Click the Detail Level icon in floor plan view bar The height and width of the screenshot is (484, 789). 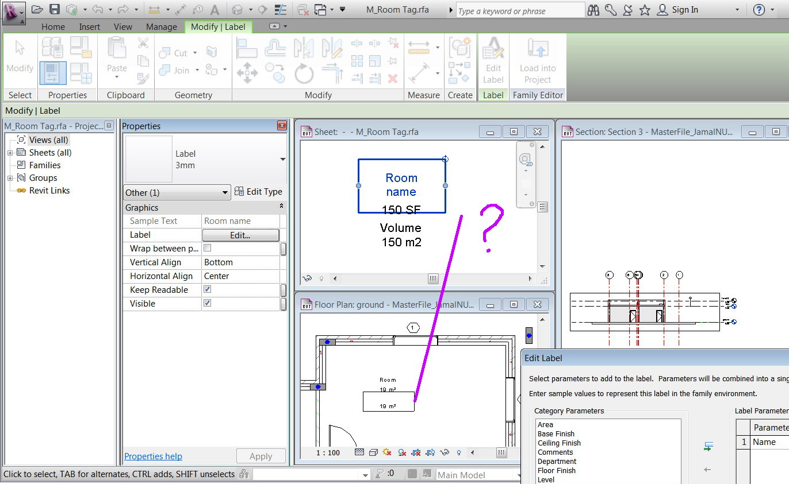[359, 452]
